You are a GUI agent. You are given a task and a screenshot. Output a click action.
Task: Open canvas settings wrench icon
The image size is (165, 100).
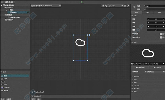click(128, 6)
